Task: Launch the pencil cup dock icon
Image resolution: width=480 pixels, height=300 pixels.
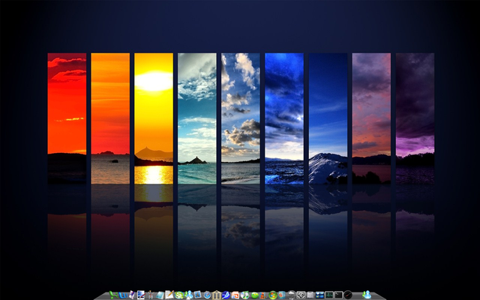Action: tap(151, 295)
